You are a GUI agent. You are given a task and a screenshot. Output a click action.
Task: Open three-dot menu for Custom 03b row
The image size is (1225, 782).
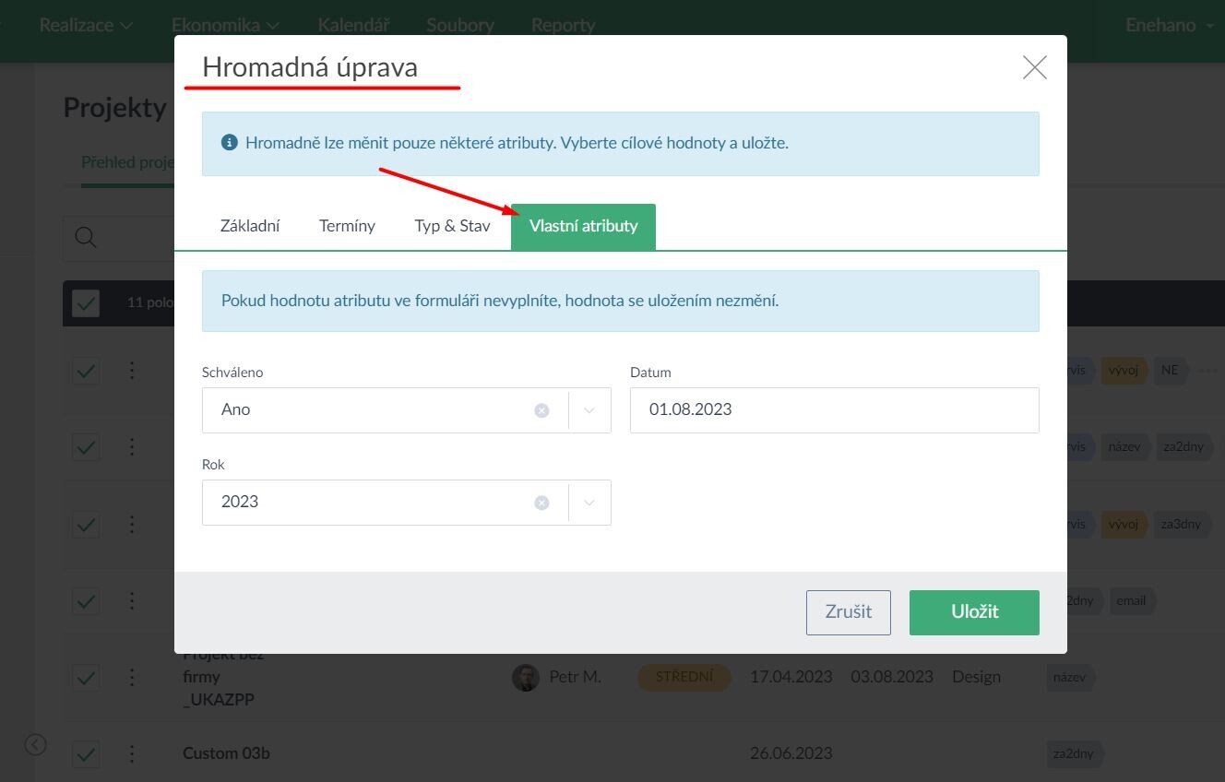tap(132, 753)
